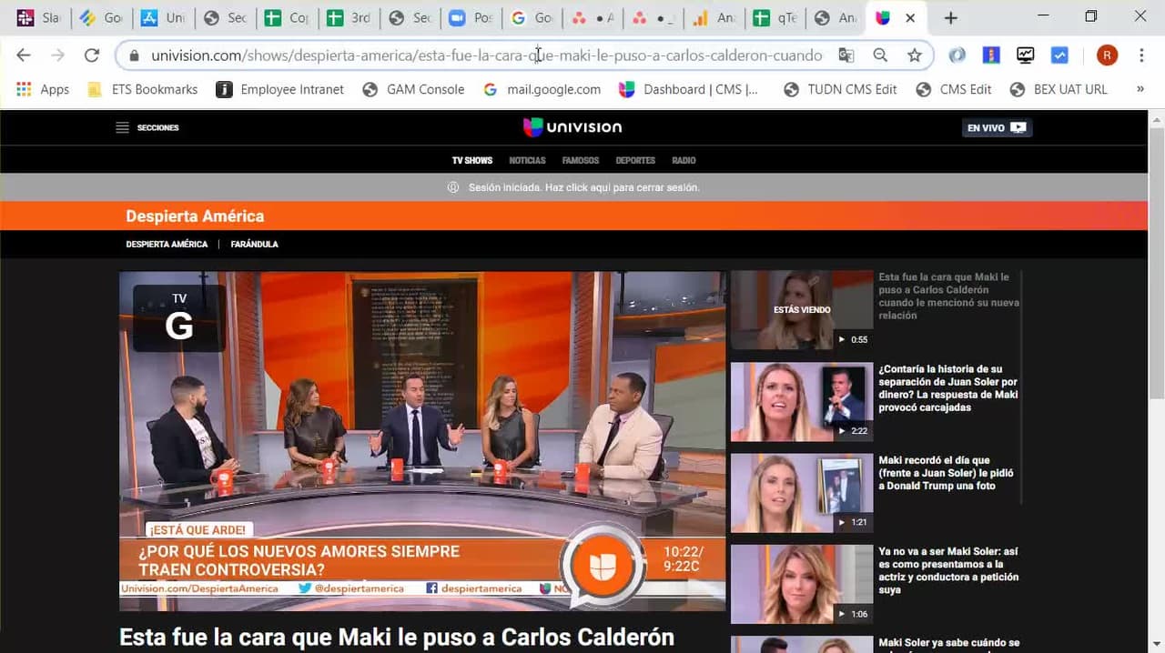The image size is (1165, 653).
Task: Open Chrome three-dot menu
Action: tap(1141, 55)
